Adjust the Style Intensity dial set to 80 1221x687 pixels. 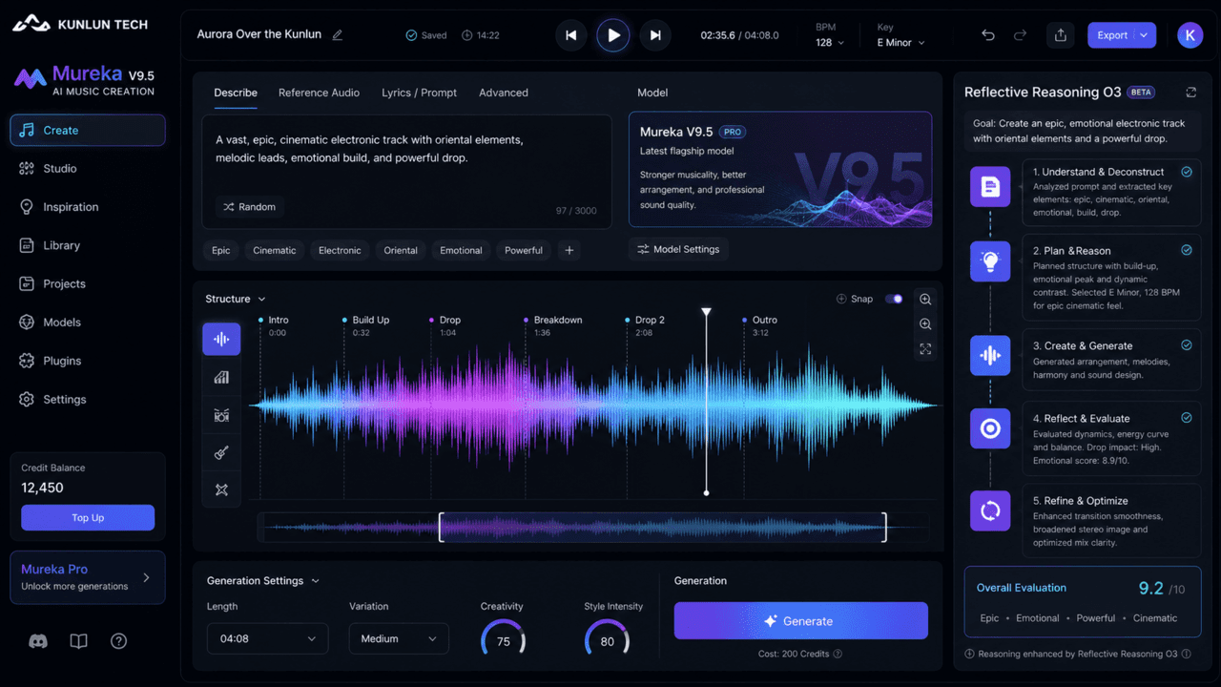[x=607, y=639]
